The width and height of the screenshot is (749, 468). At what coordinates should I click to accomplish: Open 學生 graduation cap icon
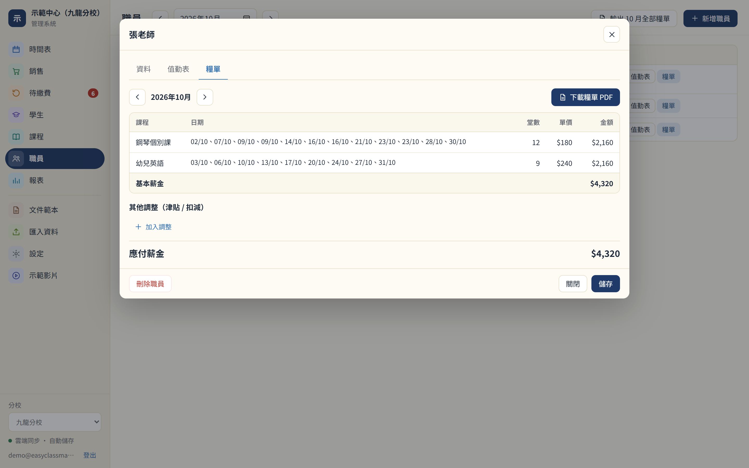click(16, 115)
